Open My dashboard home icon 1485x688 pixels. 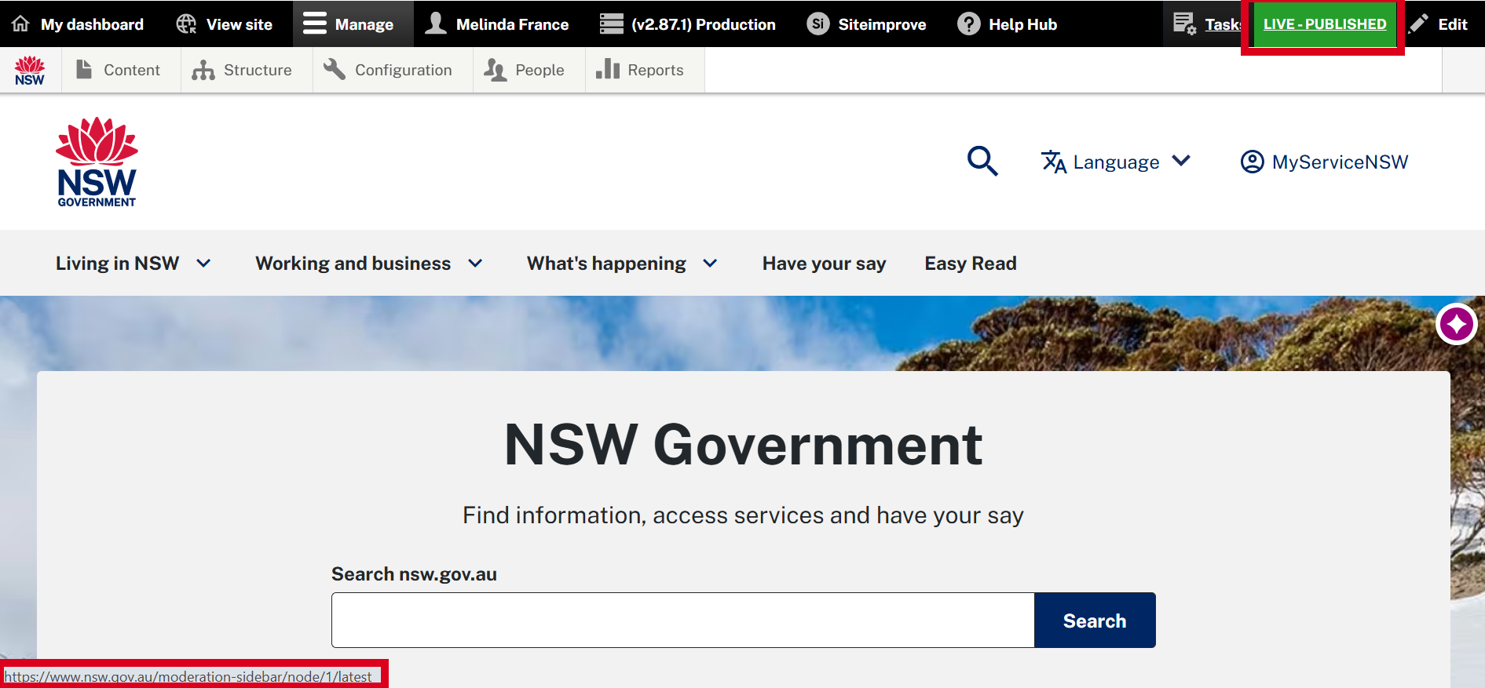(x=21, y=24)
